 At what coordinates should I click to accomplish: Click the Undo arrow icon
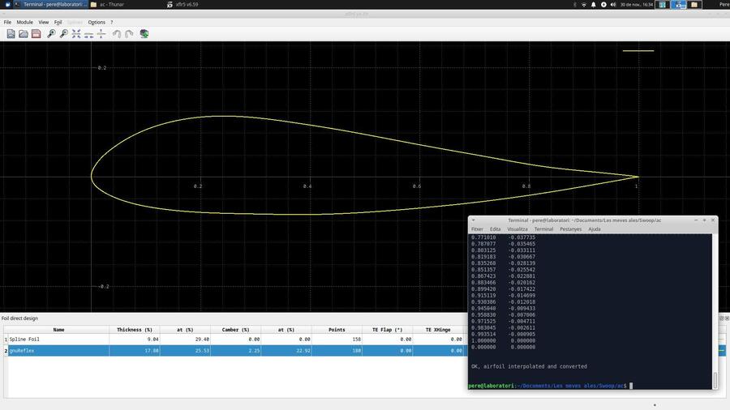tap(117, 33)
